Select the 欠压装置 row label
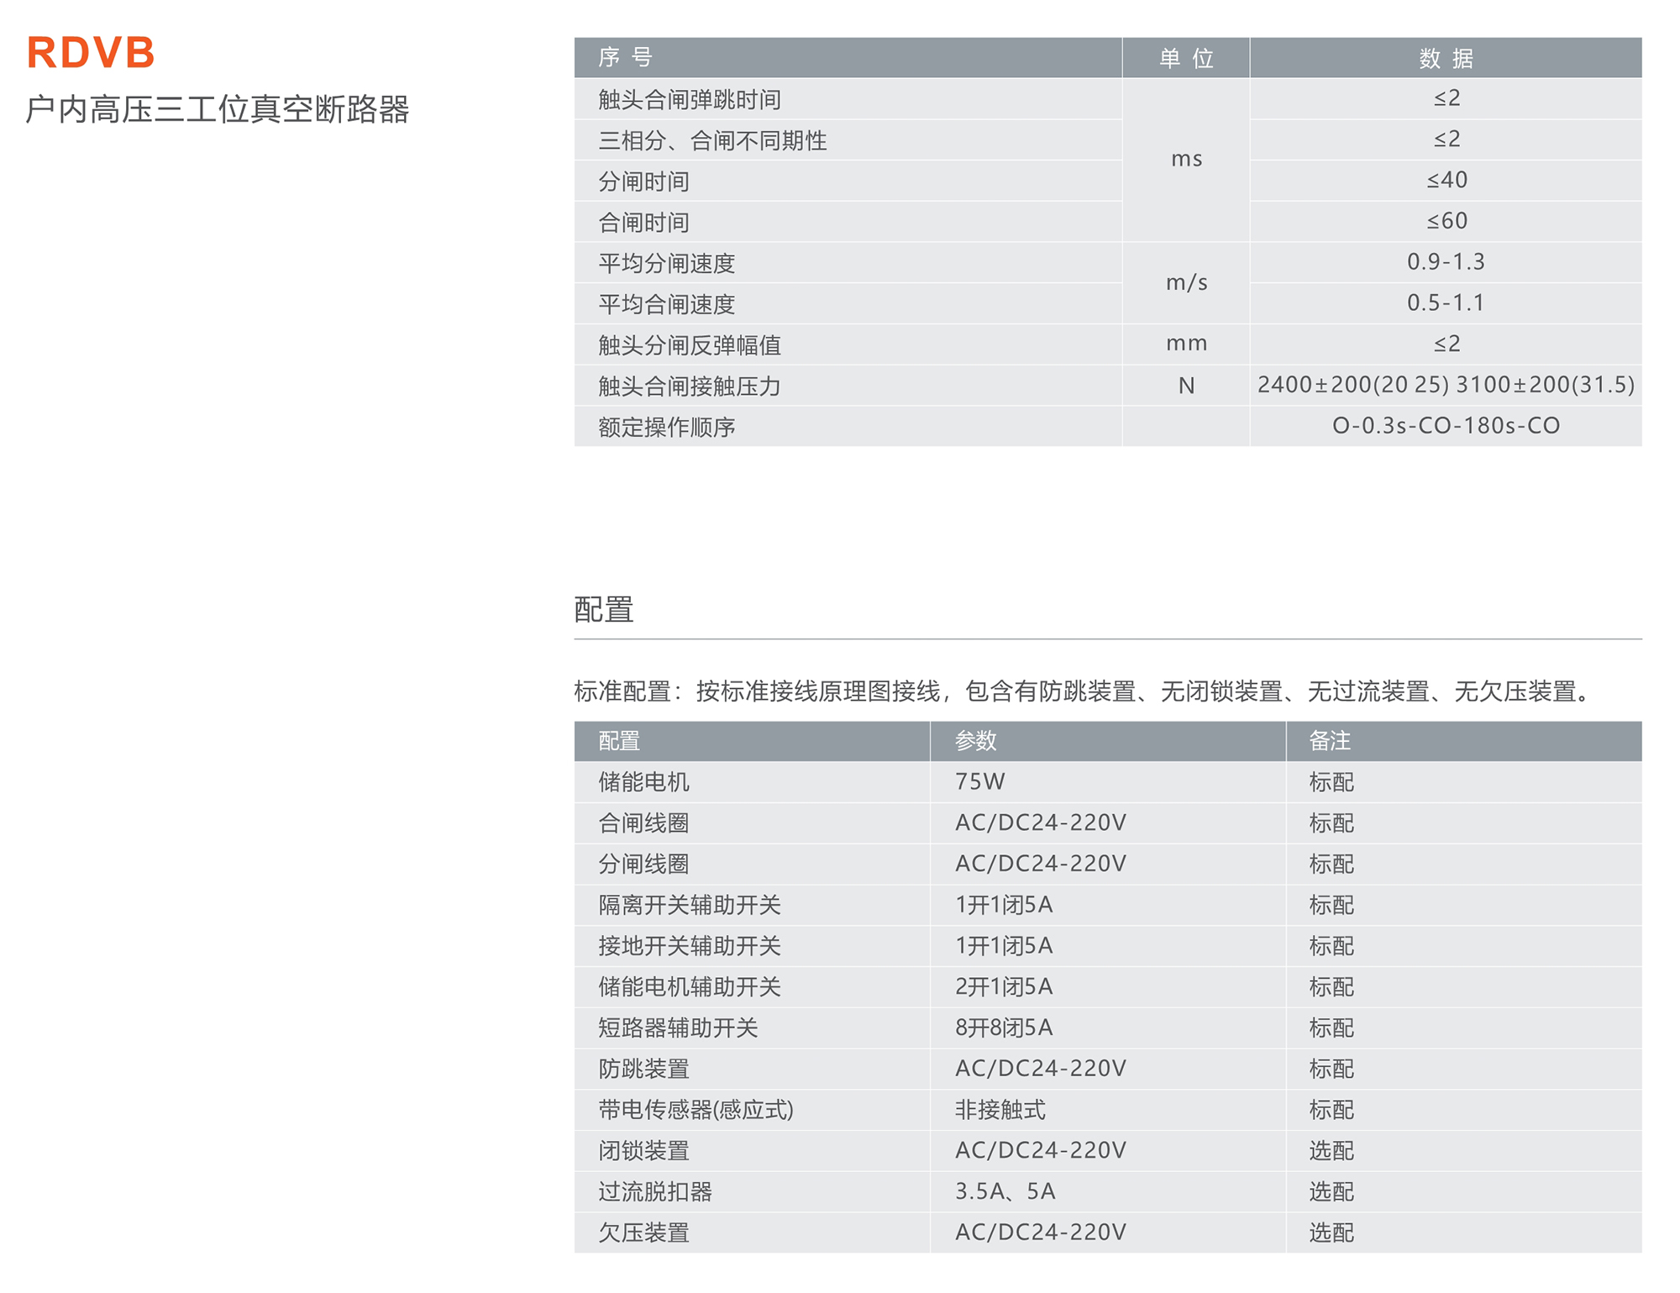 643,1233
